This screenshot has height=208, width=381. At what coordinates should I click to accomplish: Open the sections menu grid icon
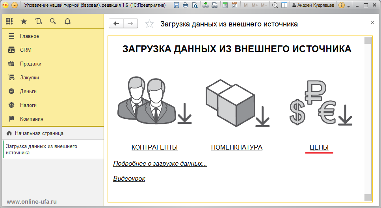point(9,21)
